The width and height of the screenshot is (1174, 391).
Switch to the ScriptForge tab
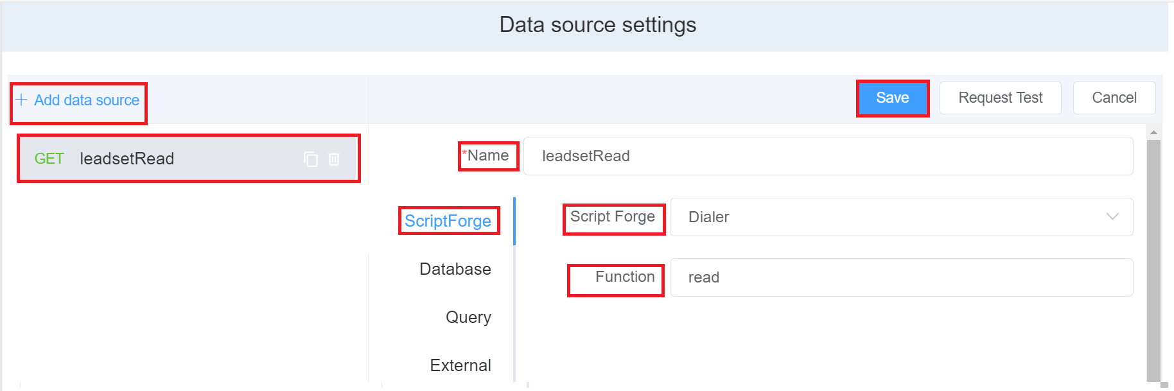[448, 221]
